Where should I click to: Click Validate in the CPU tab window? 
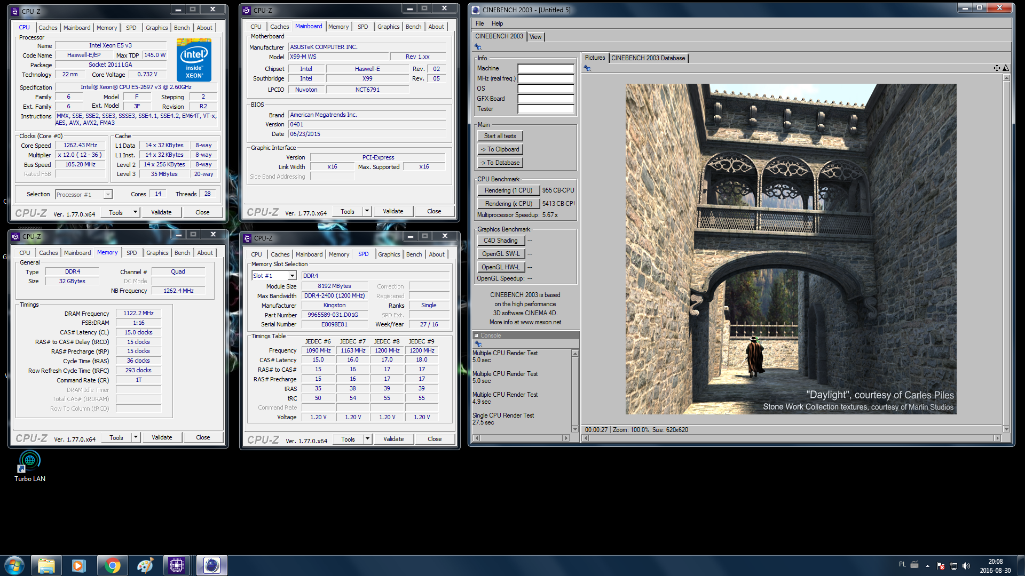click(x=161, y=212)
